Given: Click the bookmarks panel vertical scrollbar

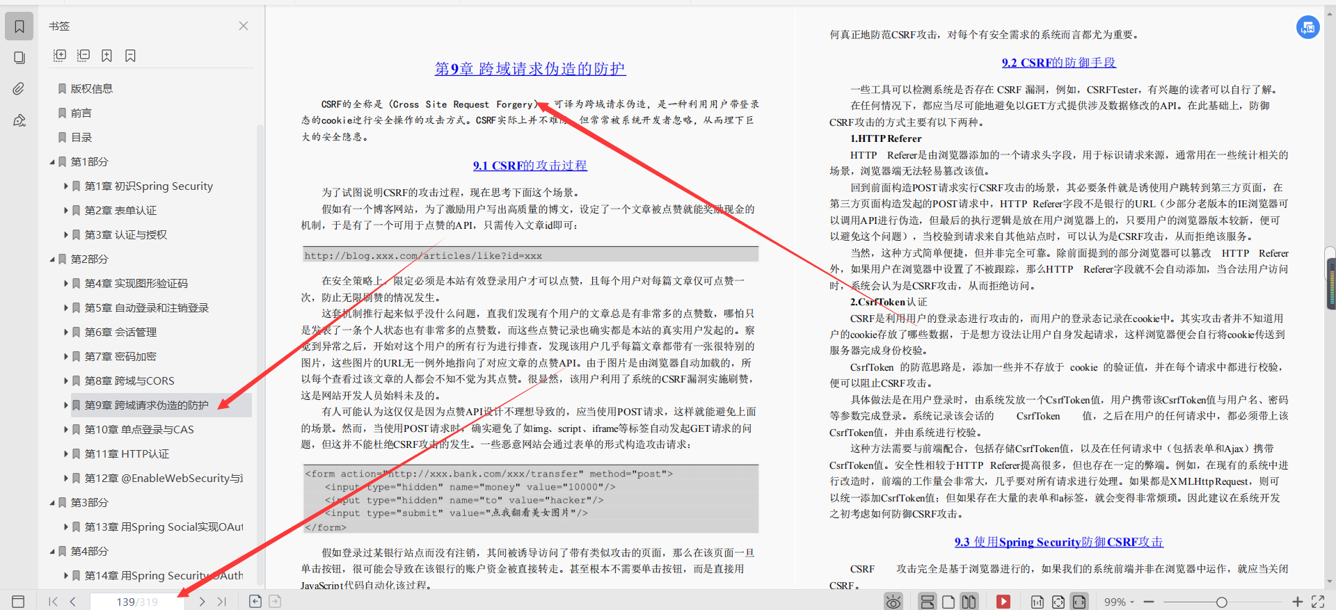Looking at the screenshot, I should [260, 355].
